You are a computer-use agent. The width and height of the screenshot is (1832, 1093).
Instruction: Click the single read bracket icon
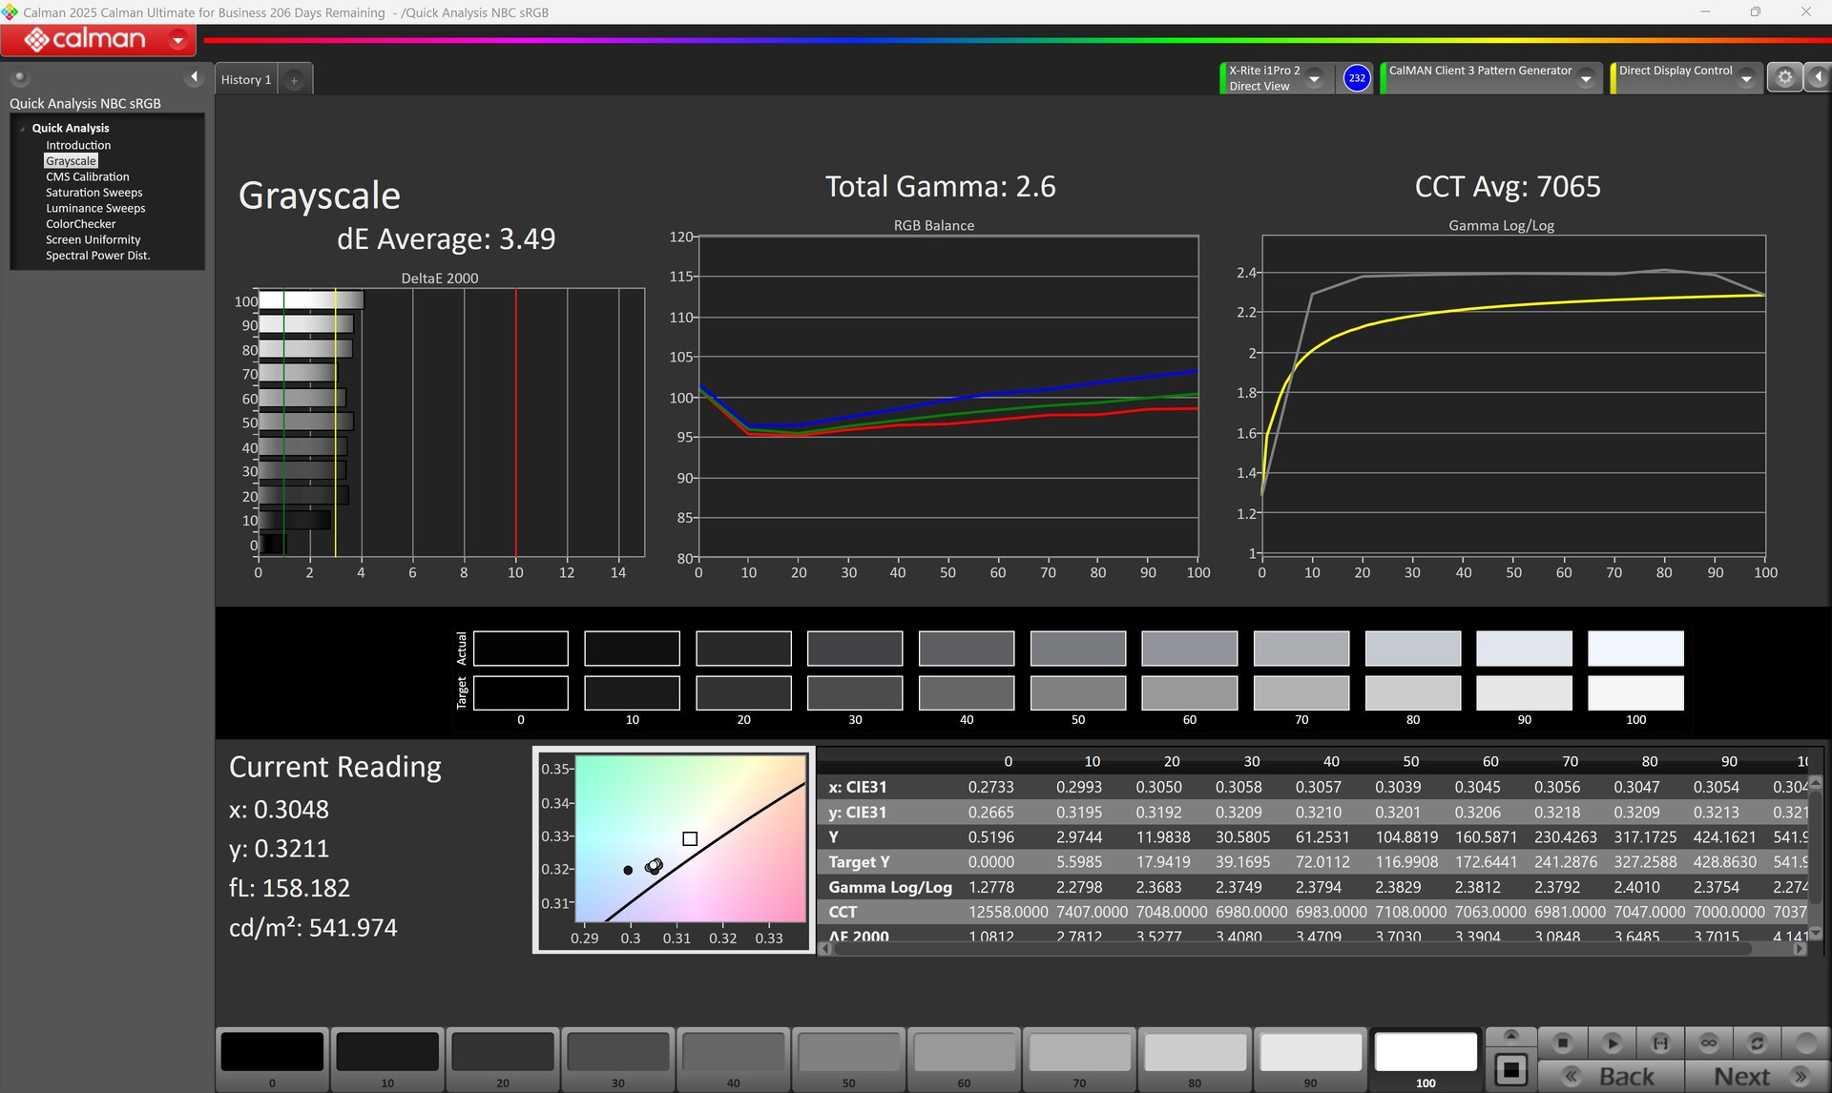click(1660, 1042)
